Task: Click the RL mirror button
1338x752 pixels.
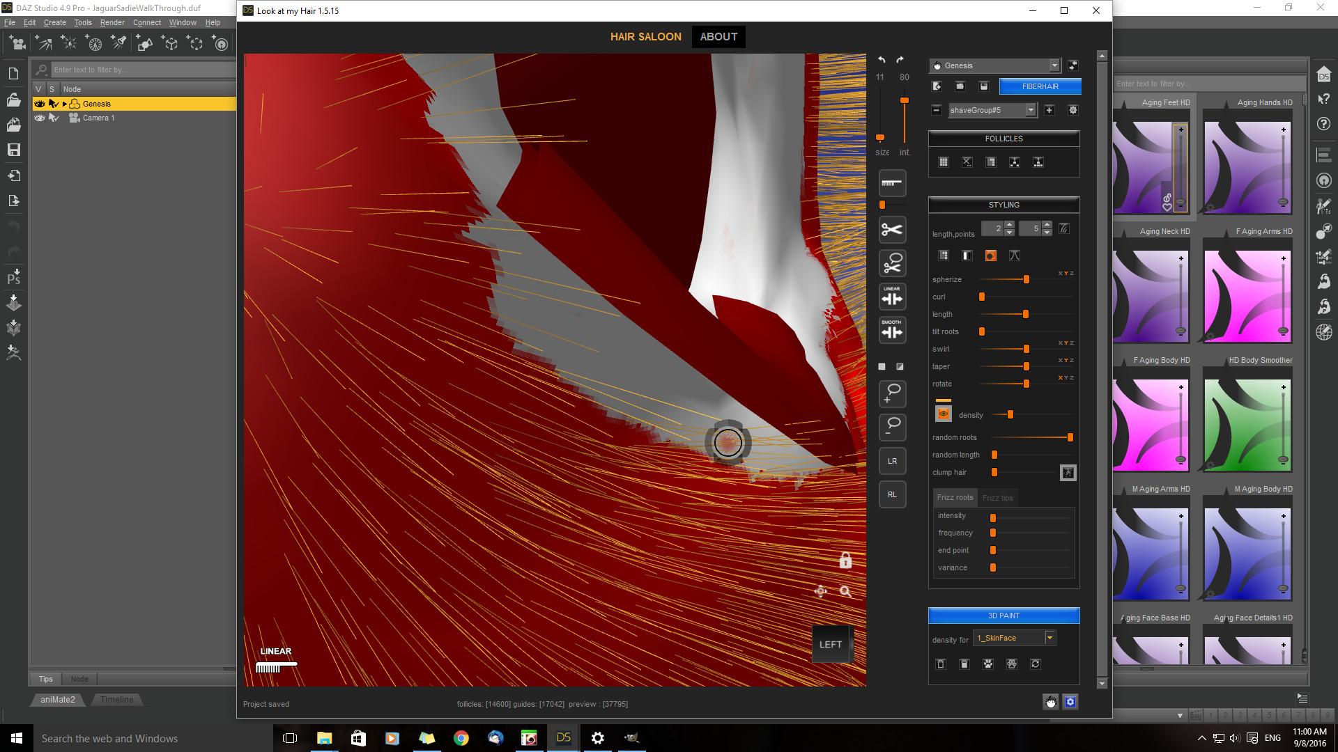Action: tap(892, 494)
